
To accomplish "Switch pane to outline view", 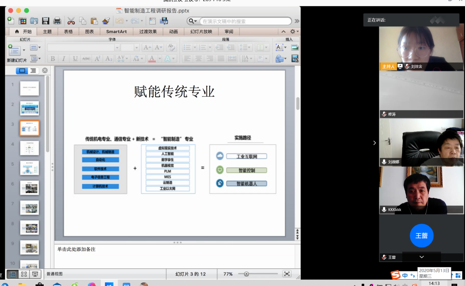I will (33, 71).
